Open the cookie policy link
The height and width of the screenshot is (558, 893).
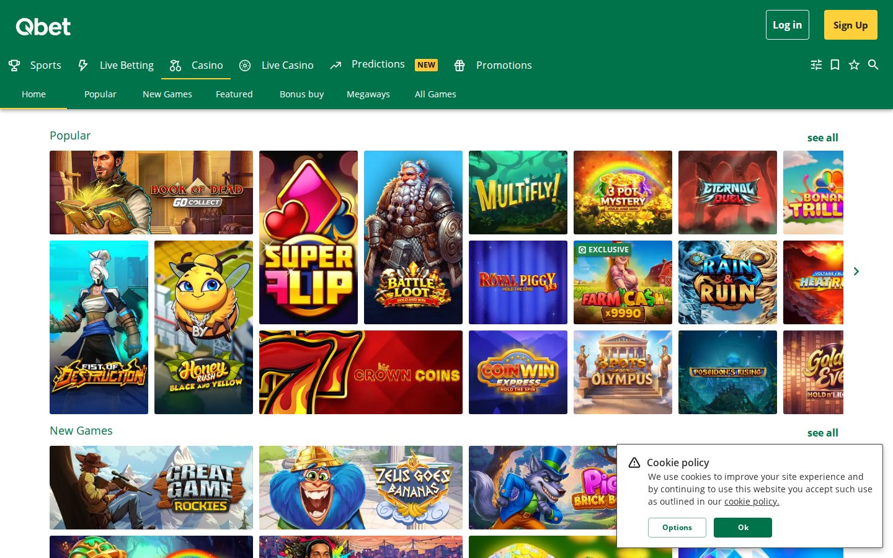[x=752, y=502]
